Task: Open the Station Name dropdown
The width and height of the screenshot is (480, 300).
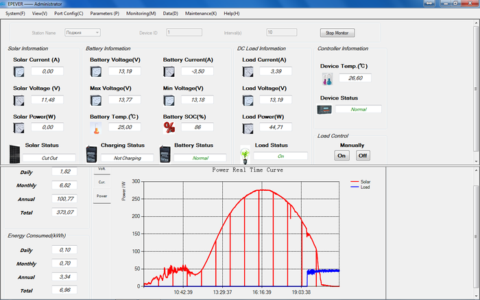Action: click(83, 32)
